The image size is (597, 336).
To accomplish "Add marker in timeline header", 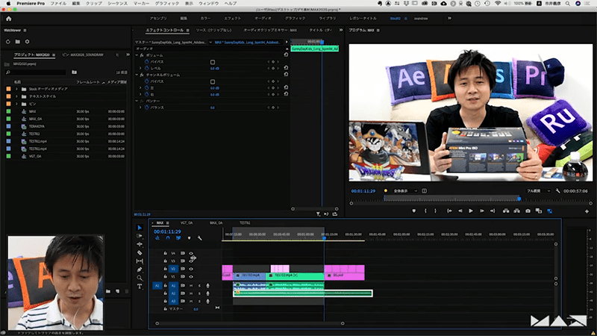I will pos(190,237).
